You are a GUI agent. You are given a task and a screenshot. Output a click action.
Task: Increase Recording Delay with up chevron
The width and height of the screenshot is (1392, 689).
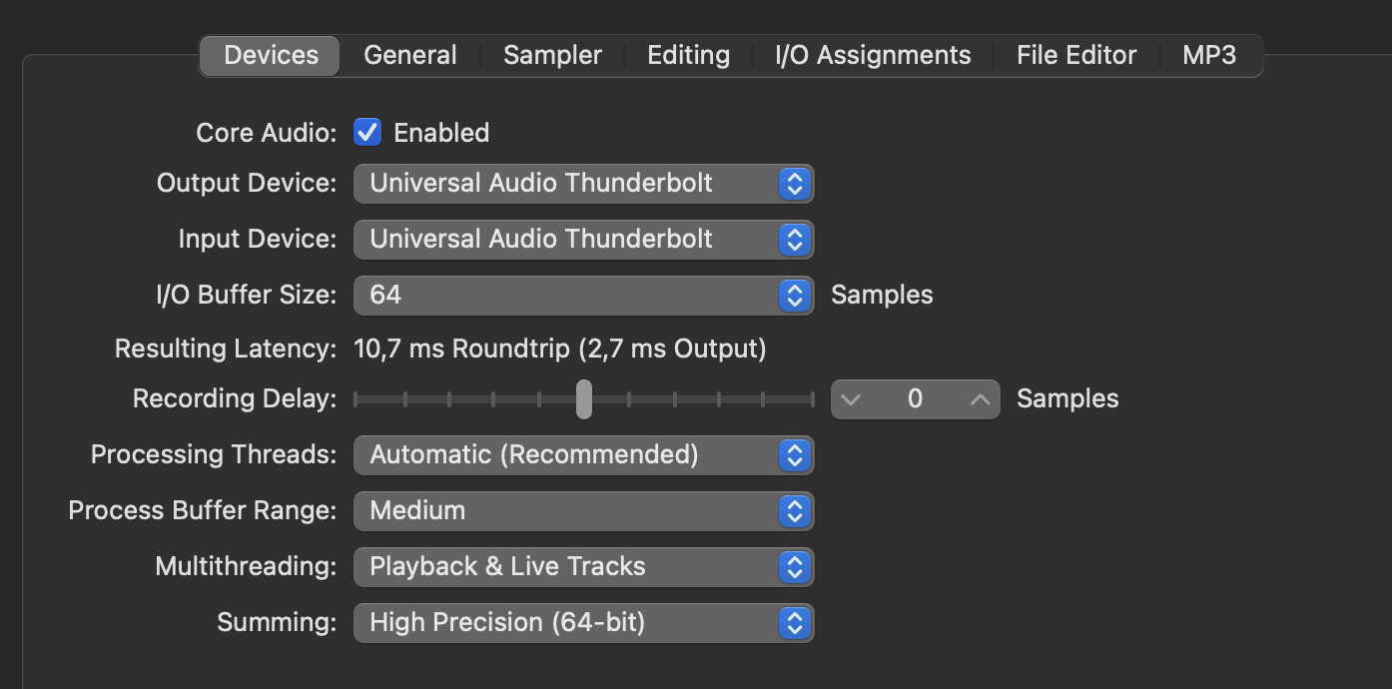pyautogui.click(x=980, y=399)
